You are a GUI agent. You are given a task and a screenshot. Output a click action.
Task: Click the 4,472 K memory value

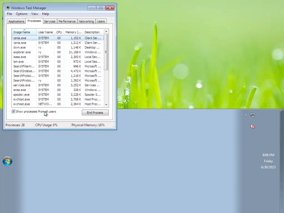76,71
